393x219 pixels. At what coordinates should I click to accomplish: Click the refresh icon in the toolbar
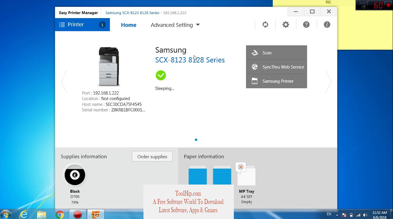(x=265, y=25)
